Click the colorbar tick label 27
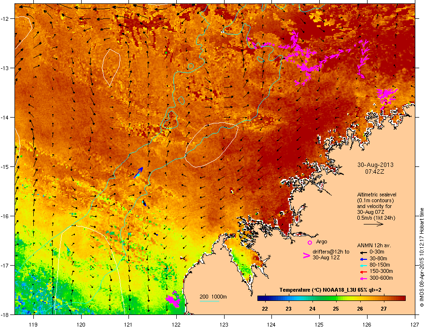 (383, 309)
